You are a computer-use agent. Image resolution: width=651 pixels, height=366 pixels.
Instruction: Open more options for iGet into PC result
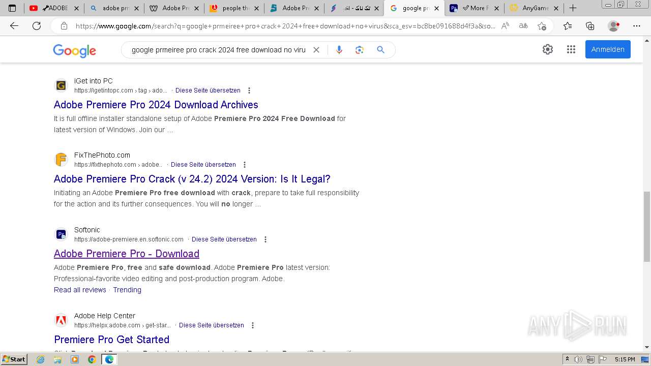point(249,90)
